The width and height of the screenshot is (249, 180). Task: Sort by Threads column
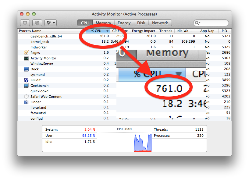(x=165, y=31)
